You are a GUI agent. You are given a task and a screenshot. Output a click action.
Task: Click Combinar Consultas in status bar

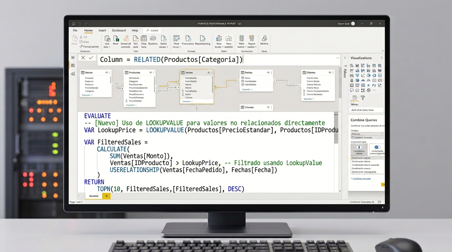point(362,202)
